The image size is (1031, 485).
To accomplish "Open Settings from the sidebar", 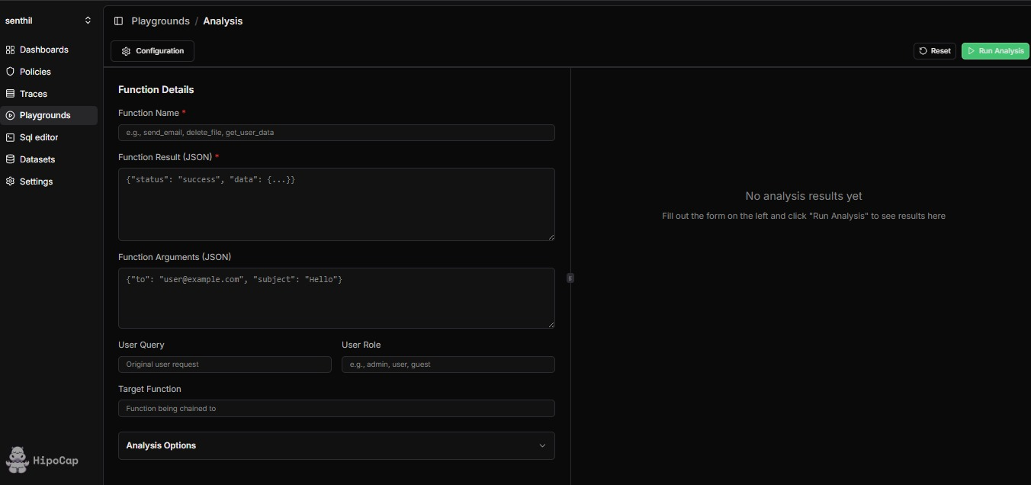I will 49,181.
